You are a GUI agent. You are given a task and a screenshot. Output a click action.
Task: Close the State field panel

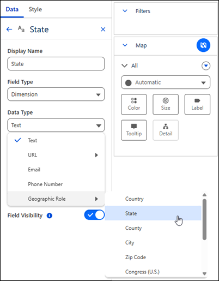pyautogui.click(x=103, y=29)
